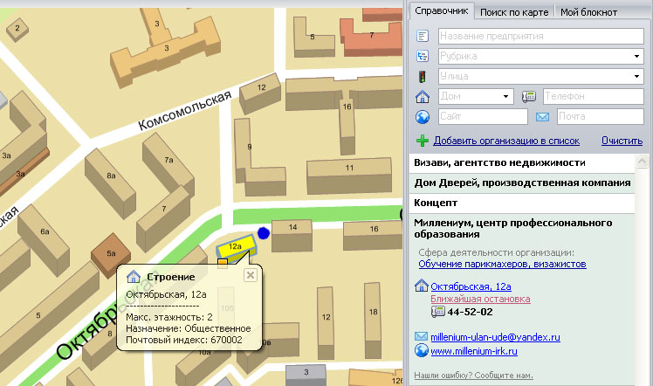Click the highlighted yellow building 12а
The image size is (653, 386).
tap(236, 249)
